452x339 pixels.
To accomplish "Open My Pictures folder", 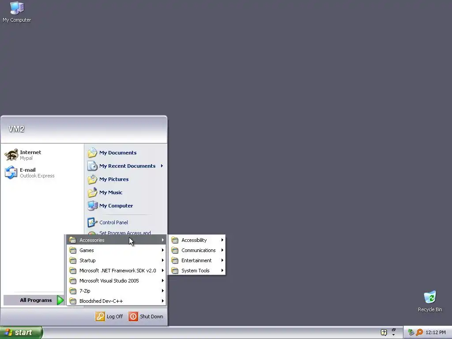I will [x=114, y=179].
